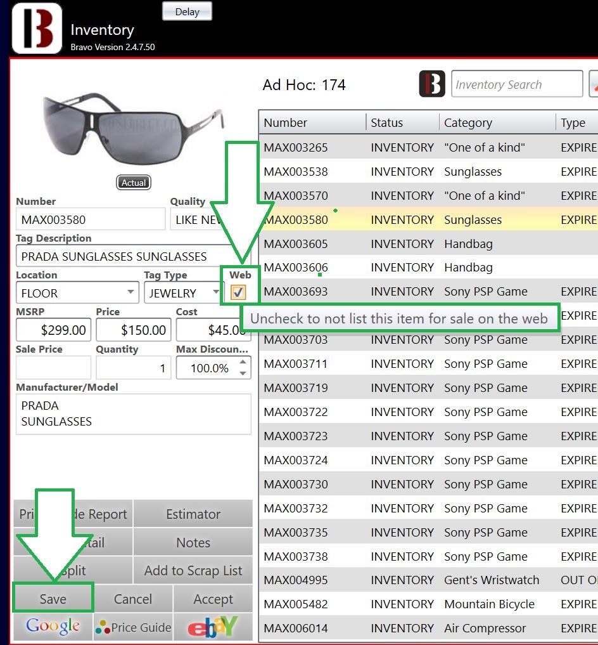Select highlighted row MAX003580
598x645 pixels.
429,219
